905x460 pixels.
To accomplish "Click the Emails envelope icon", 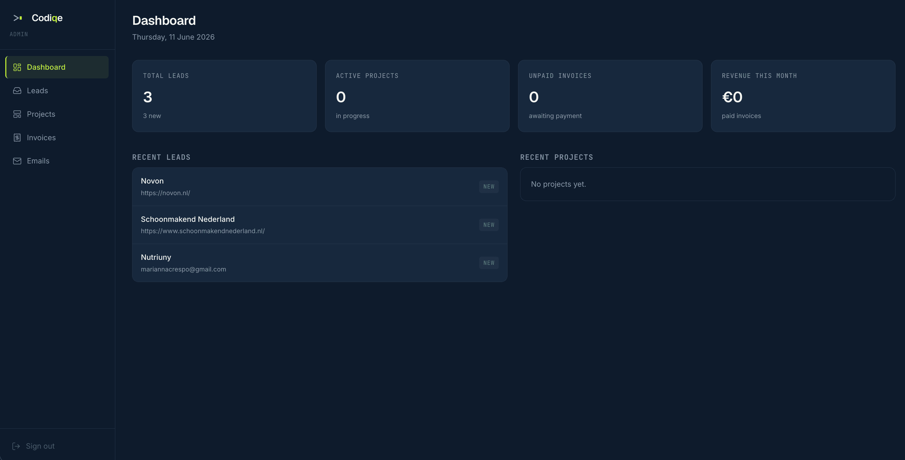I will pyautogui.click(x=17, y=161).
